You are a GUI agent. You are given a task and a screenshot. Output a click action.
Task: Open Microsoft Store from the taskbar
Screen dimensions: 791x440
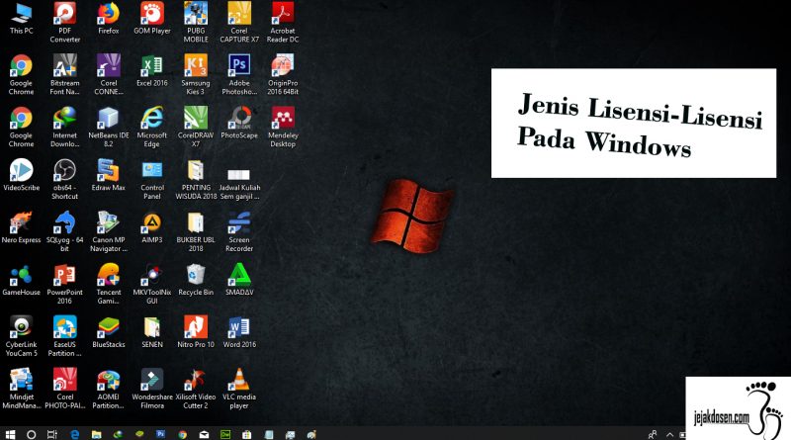click(246, 434)
